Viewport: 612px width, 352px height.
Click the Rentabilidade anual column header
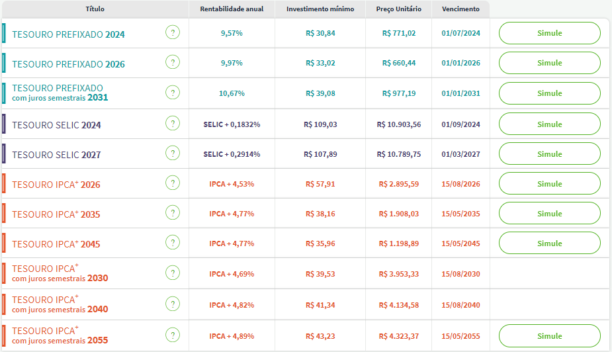point(232,9)
